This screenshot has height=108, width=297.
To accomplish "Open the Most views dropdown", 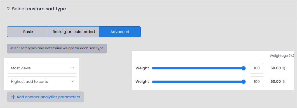I will (x=42, y=68).
